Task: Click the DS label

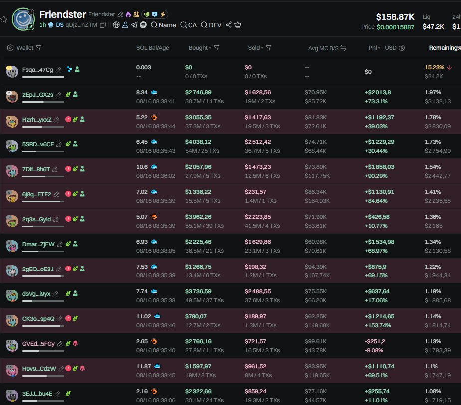Action: [60, 25]
